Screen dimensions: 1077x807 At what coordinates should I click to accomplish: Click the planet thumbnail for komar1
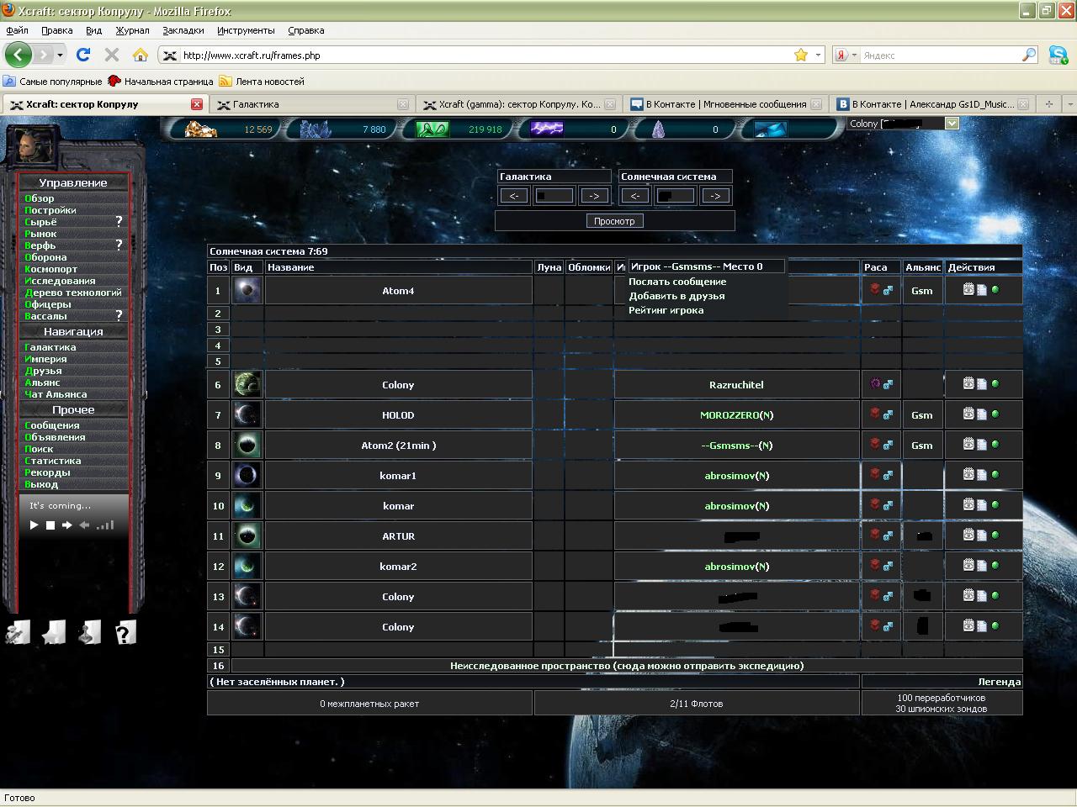[247, 476]
